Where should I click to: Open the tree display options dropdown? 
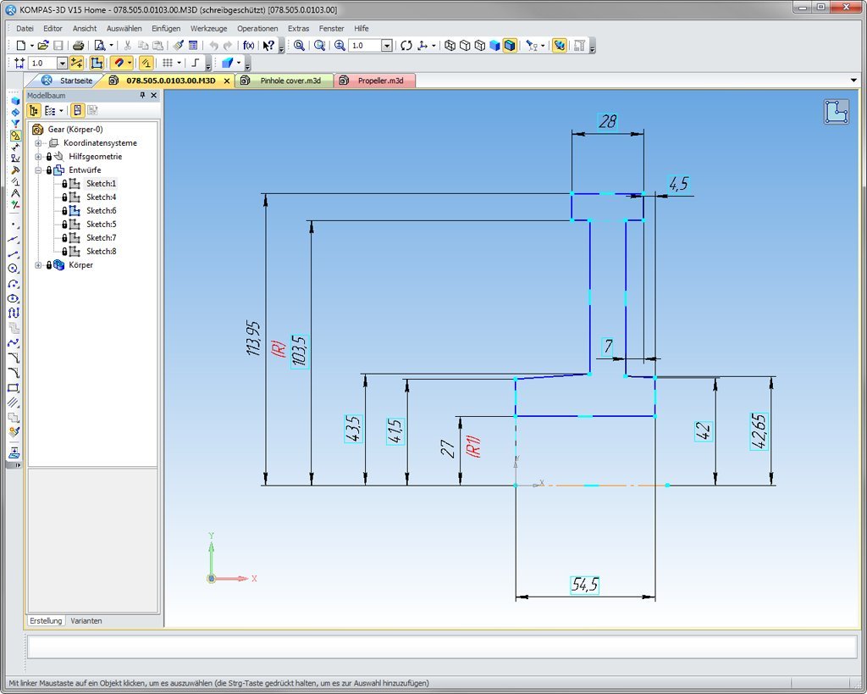[x=61, y=111]
